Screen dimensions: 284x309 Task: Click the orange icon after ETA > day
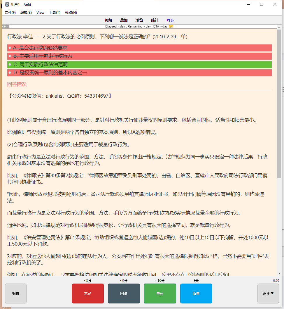click(x=171, y=26)
